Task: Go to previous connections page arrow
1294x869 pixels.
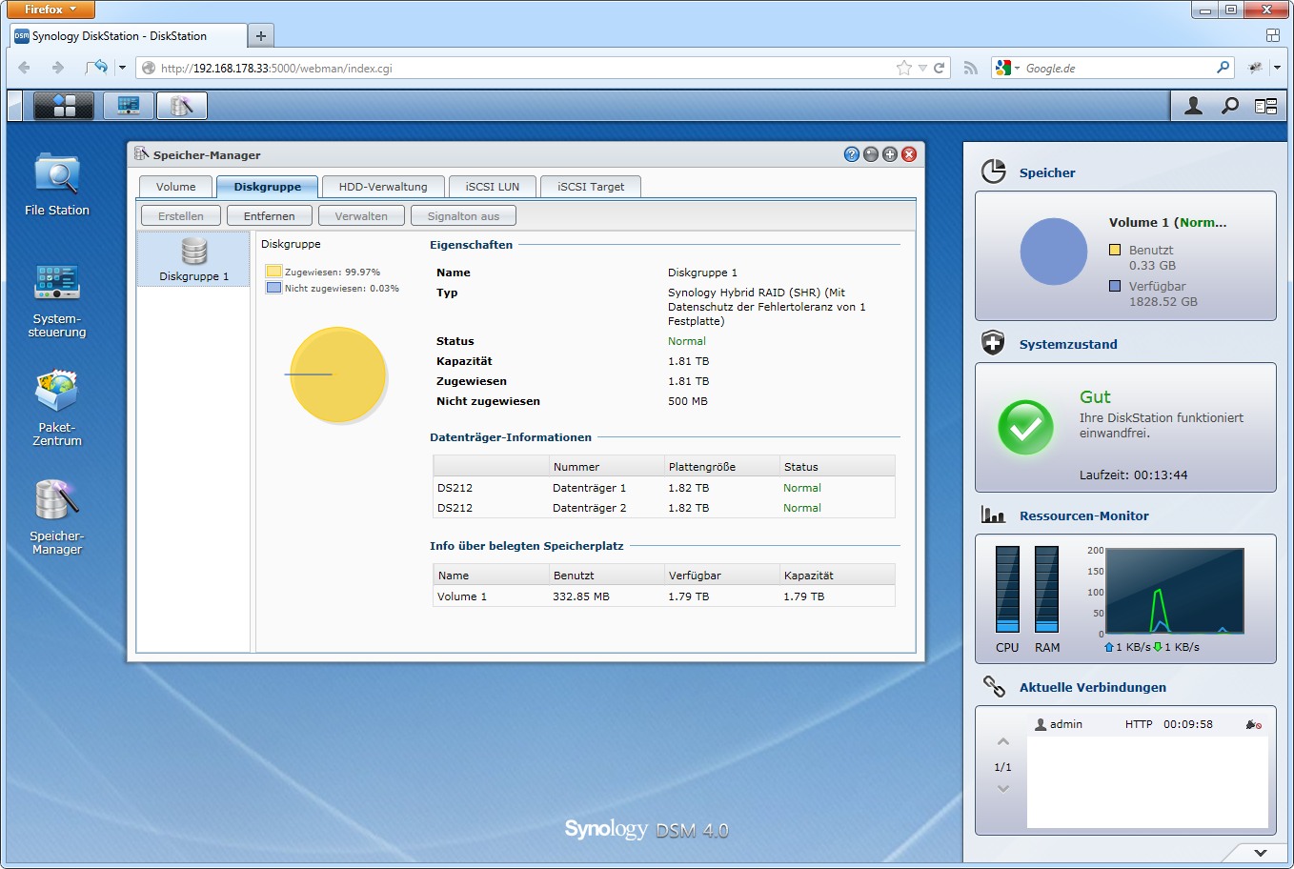Action: point(1002,741)
